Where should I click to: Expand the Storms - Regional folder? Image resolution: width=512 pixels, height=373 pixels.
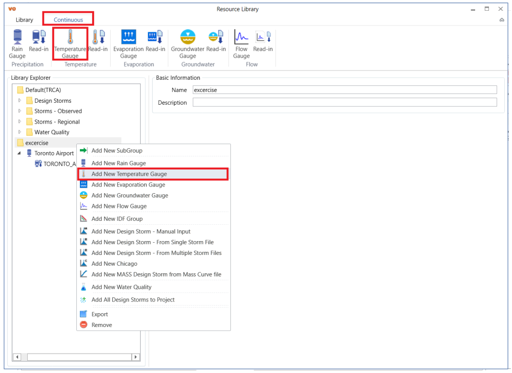pyautogui.click(x=19, y=122)
